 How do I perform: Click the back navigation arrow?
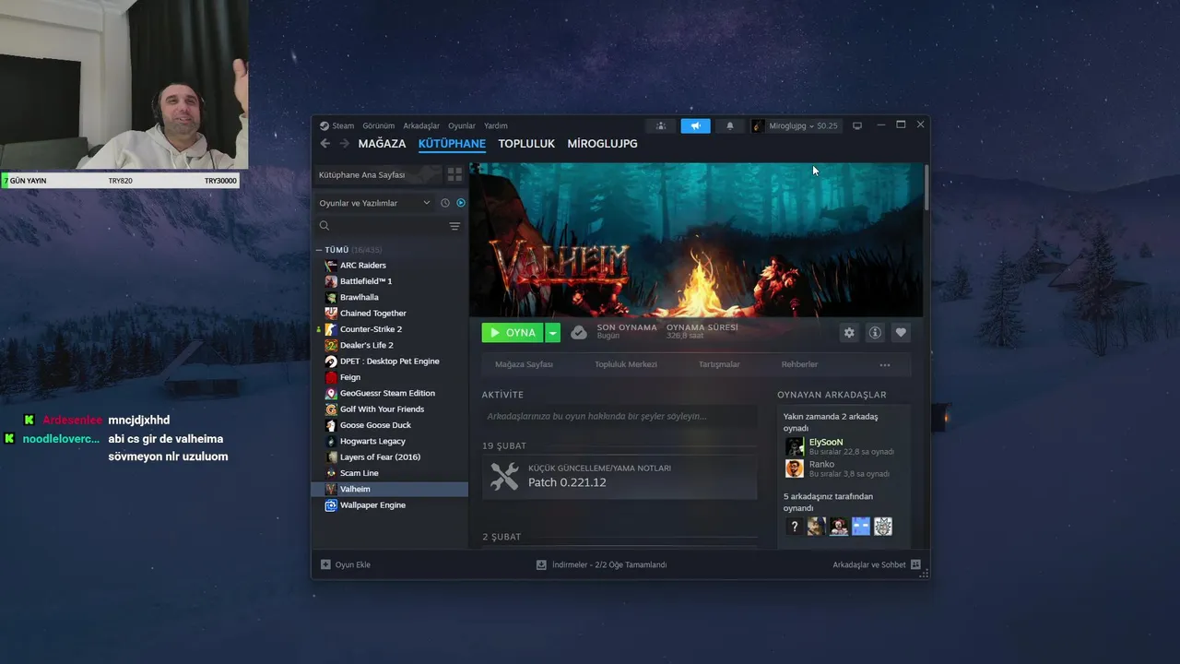point(324,144)
